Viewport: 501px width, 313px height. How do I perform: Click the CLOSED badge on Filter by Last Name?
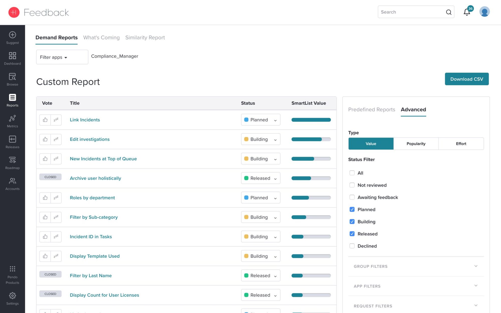click(x=50, y=274)
